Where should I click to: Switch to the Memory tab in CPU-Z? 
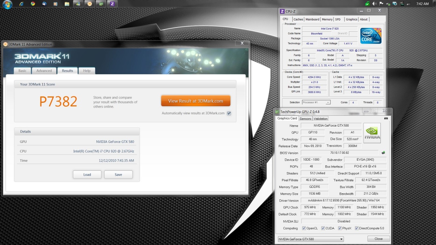click(327, 19)
